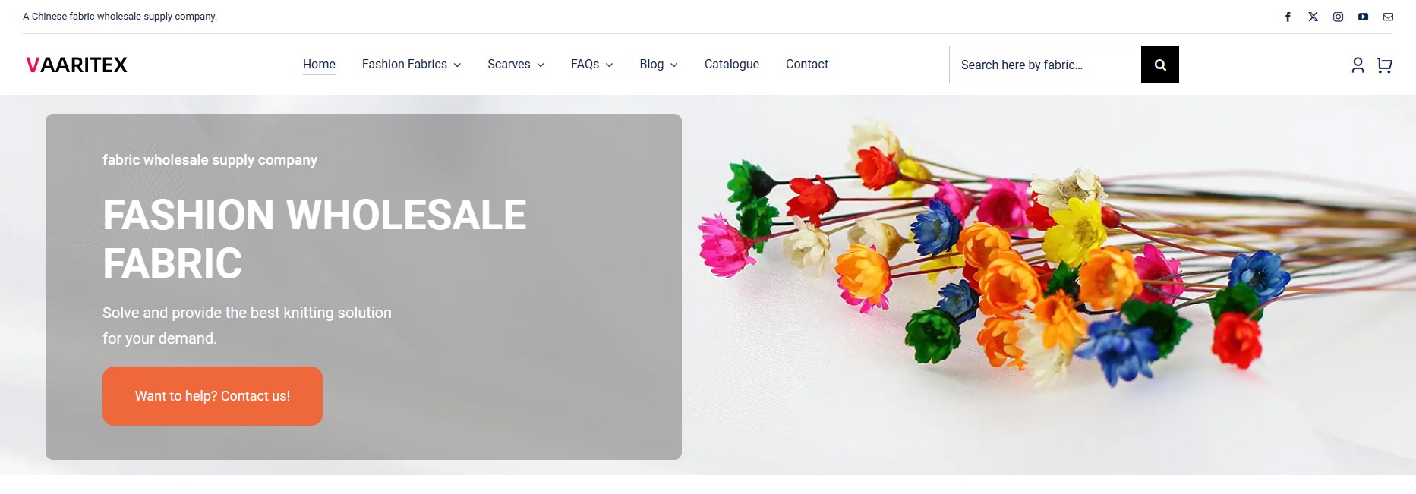Open the Contact menu item

tap(806, 65)
